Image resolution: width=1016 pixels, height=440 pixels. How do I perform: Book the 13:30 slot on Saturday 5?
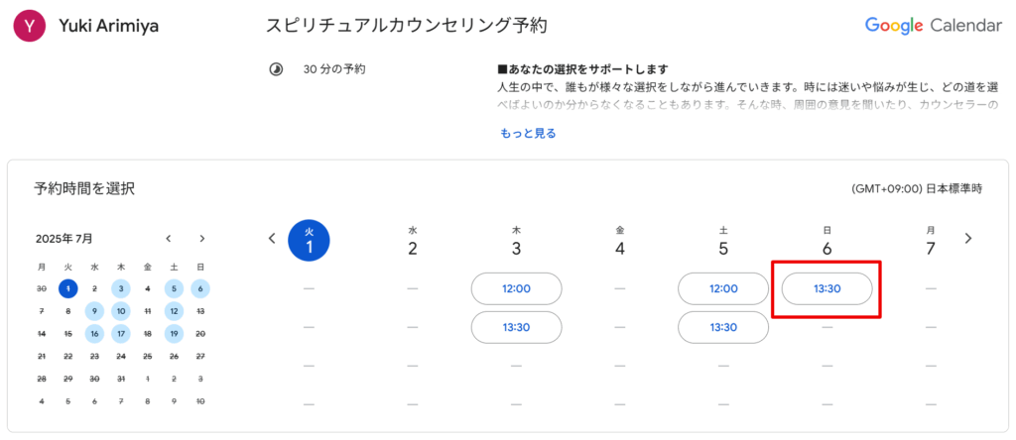(x=723, y=327)
